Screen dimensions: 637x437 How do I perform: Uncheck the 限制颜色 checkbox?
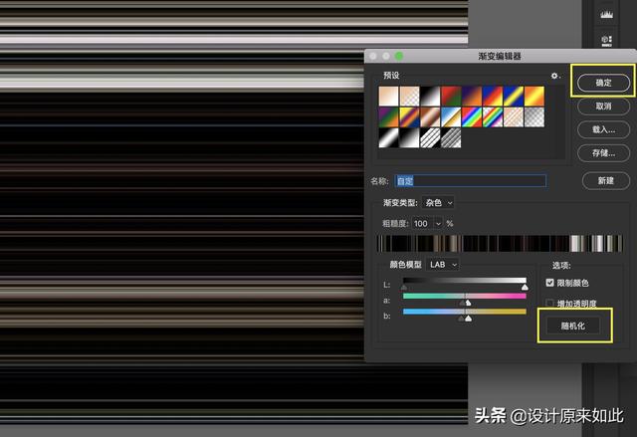tap(549, 283)
